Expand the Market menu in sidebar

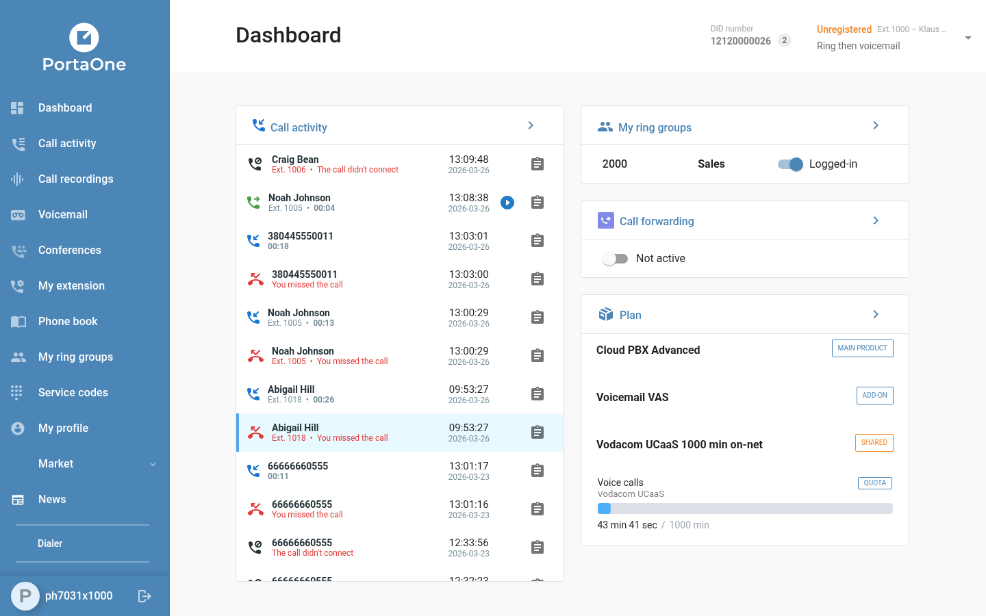153,464
